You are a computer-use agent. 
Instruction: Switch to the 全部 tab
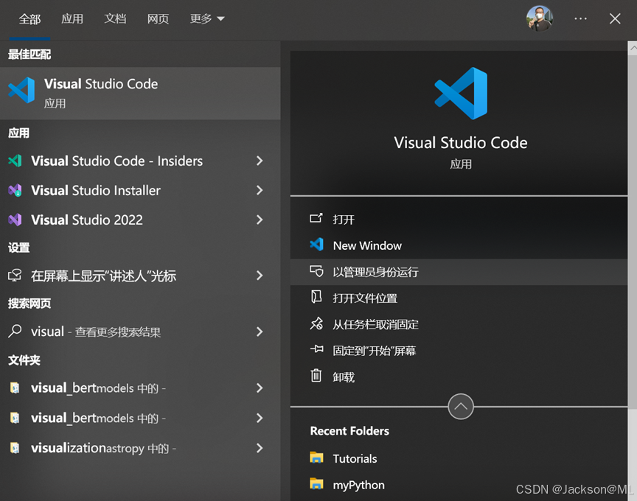(x=29, y=18)
